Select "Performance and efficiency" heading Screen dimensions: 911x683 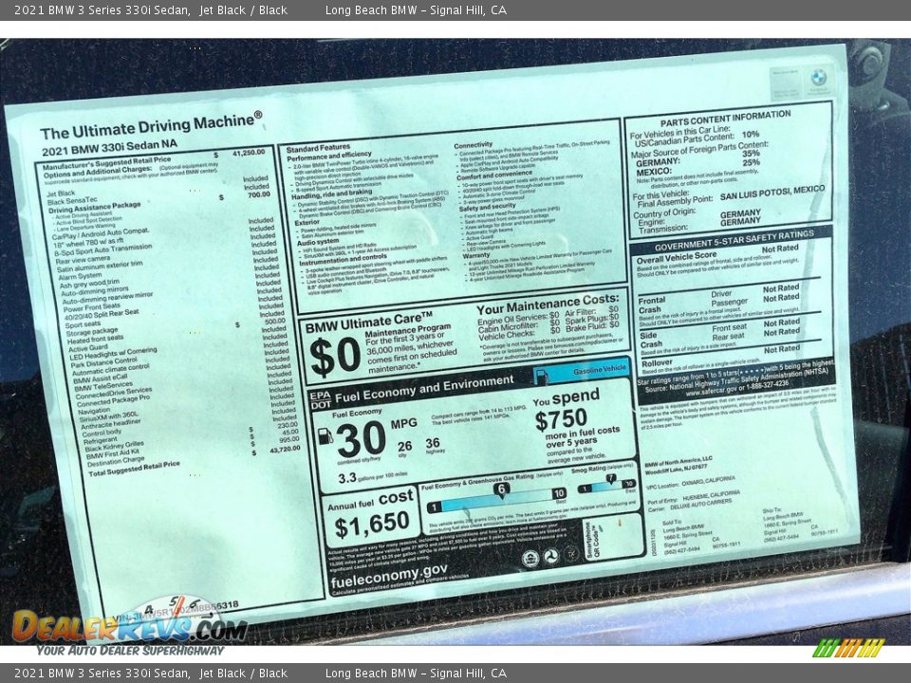[x=329, y=157]
